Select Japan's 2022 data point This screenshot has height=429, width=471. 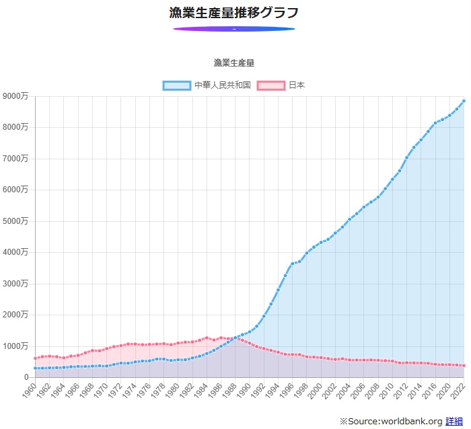464,366
